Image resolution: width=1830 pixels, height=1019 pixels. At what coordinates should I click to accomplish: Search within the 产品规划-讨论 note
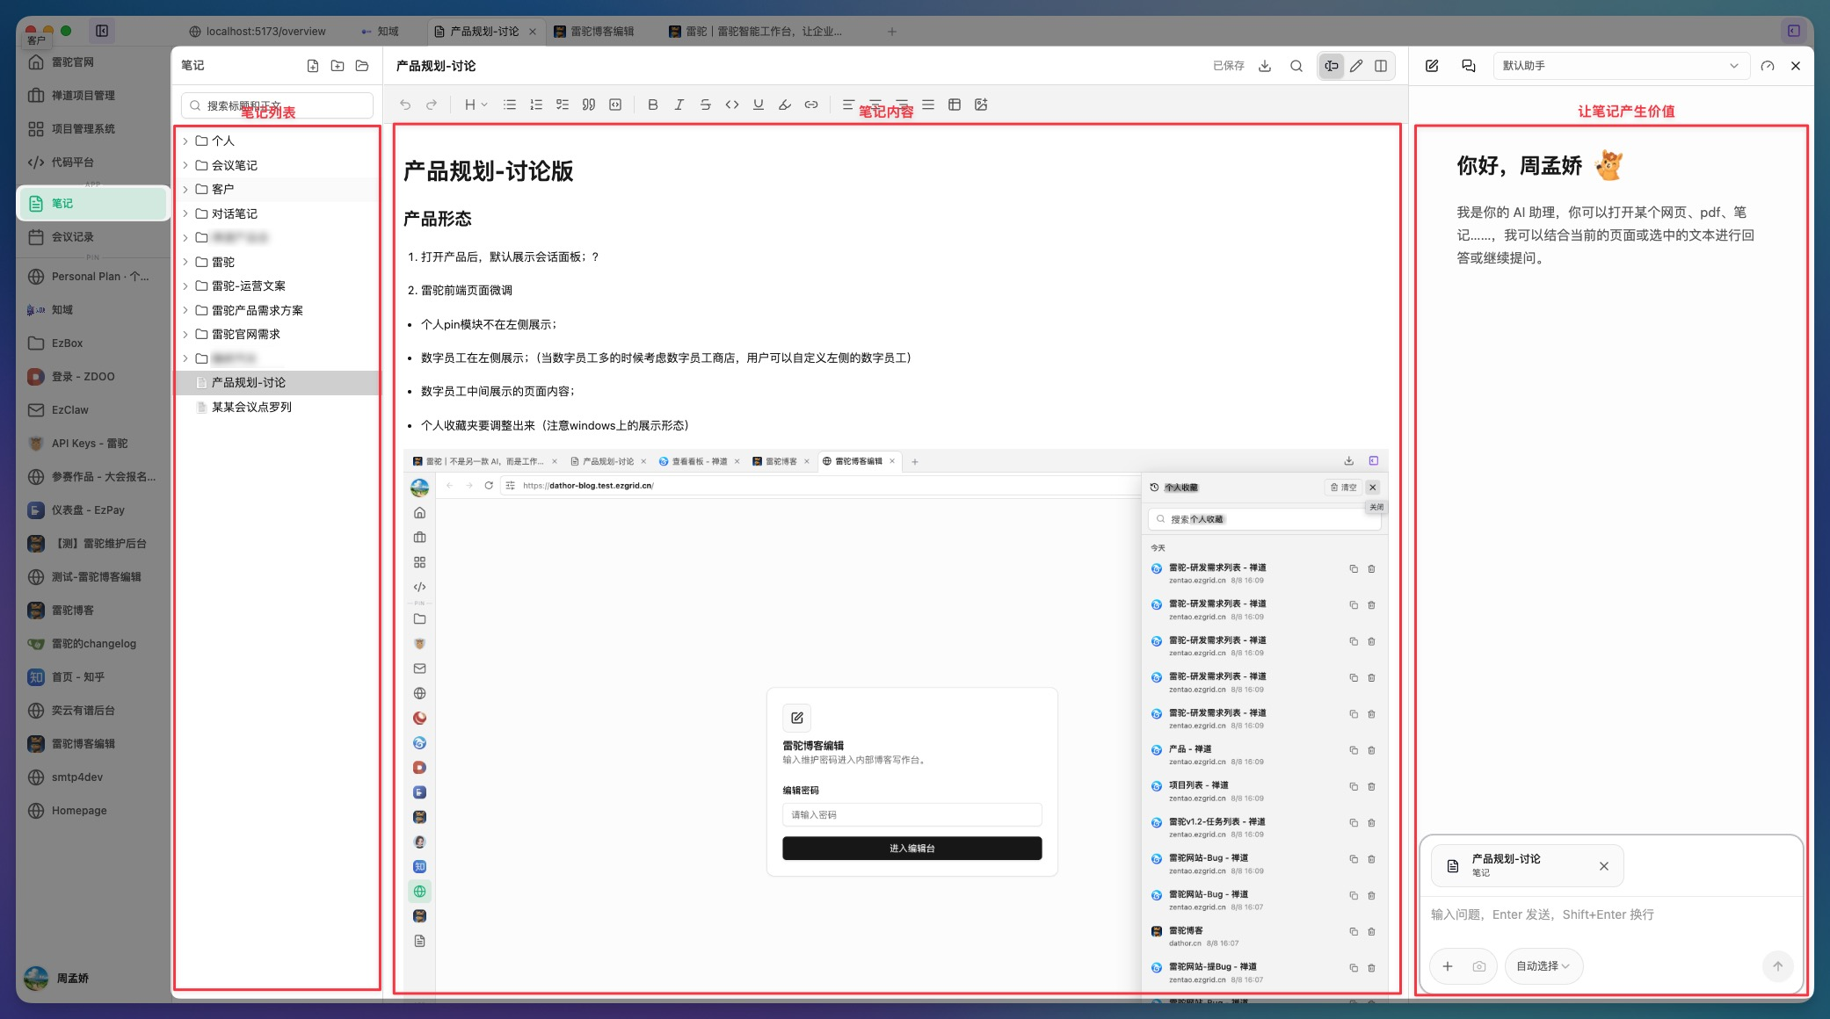tap(1296, 66)
